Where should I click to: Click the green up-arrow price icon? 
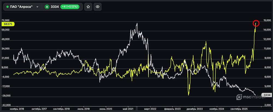(x=47, y=7)
